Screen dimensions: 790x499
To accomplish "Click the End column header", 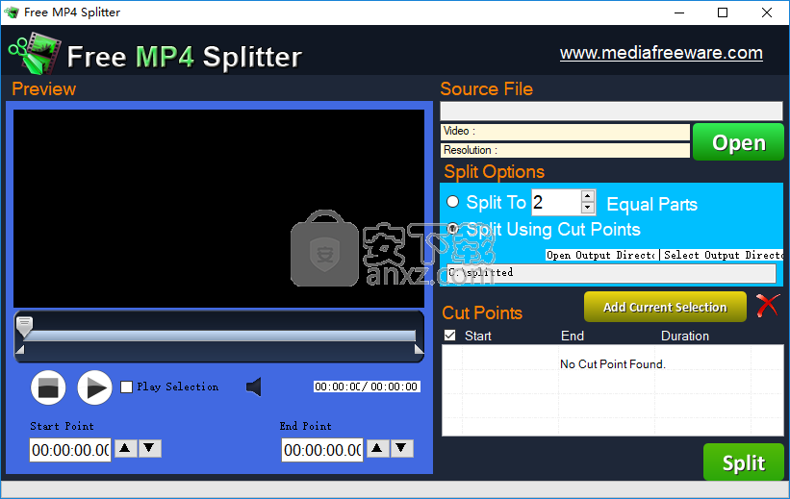I will click(x=573, y=336).
